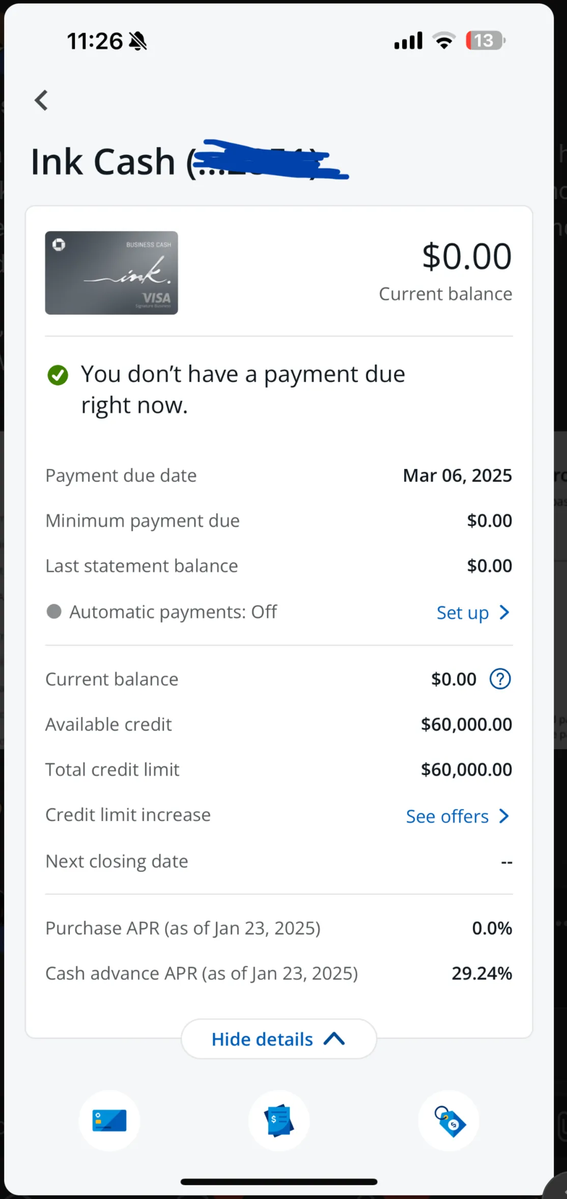Tap the Wi-Fi status icon
Screen dimensions: 567x1199
[x=444, y=41]
